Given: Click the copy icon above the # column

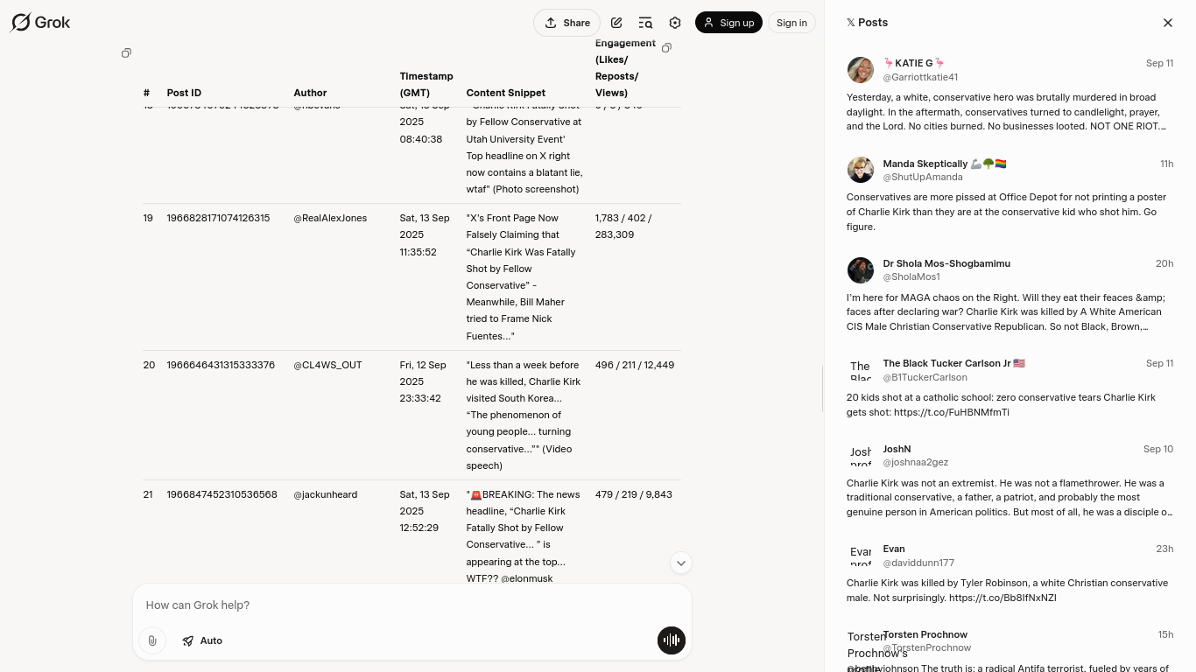Looking at the screenshot, I should (126, 53).
